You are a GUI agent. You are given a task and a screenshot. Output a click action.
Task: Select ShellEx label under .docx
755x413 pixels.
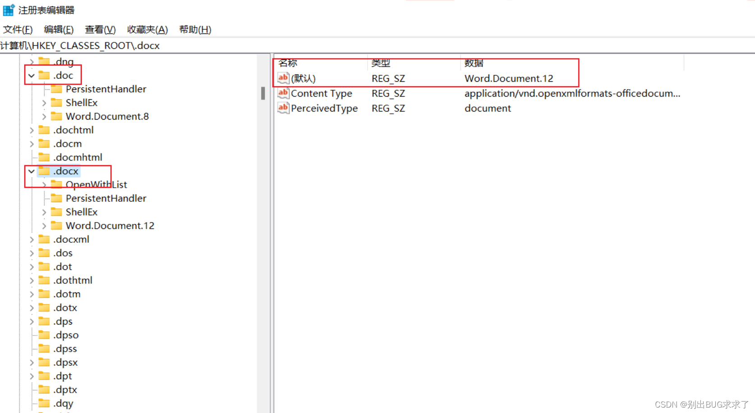(82, 212)
